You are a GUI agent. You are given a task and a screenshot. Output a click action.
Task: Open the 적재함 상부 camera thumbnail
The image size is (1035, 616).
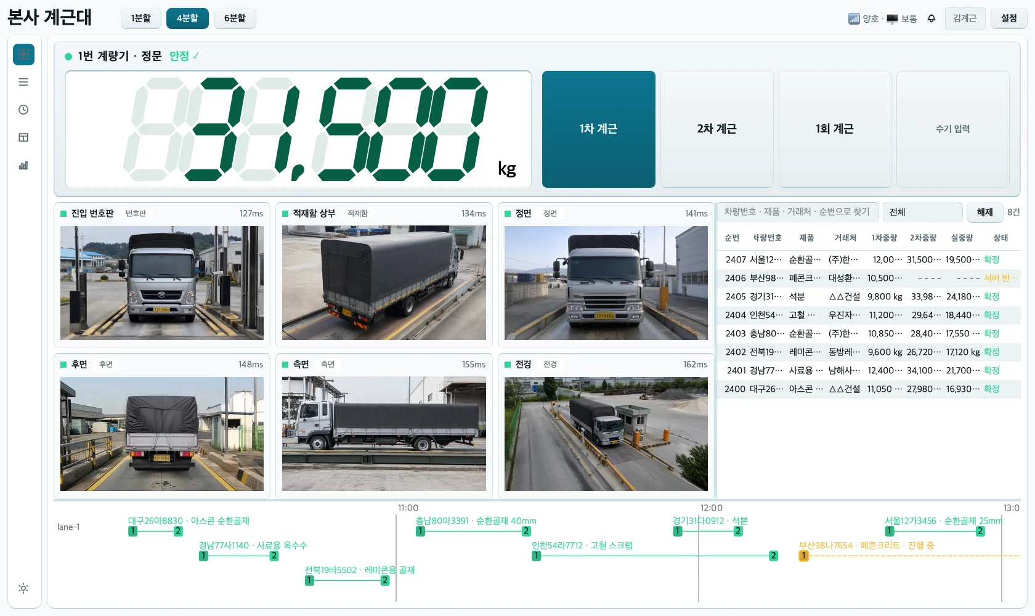[x=384, y=283]
